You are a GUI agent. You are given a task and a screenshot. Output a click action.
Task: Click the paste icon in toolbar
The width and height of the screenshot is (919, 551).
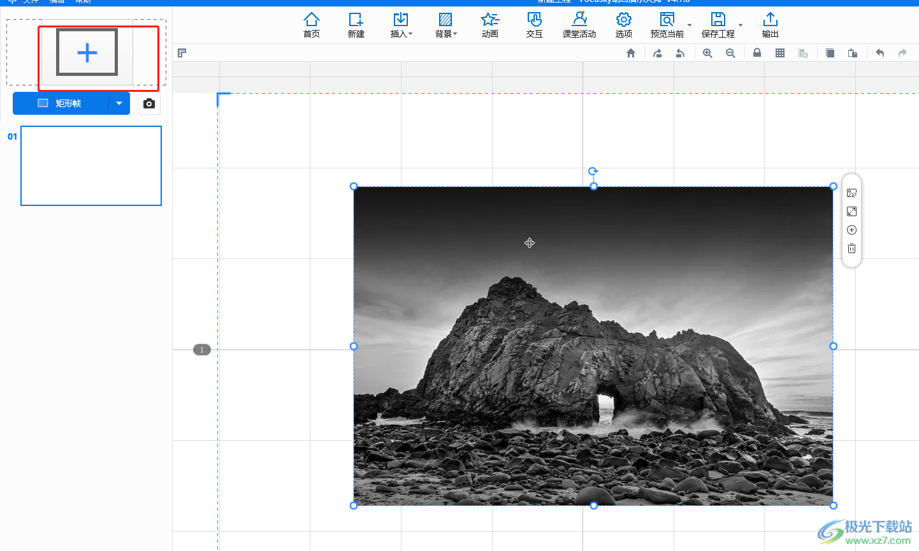853,53
